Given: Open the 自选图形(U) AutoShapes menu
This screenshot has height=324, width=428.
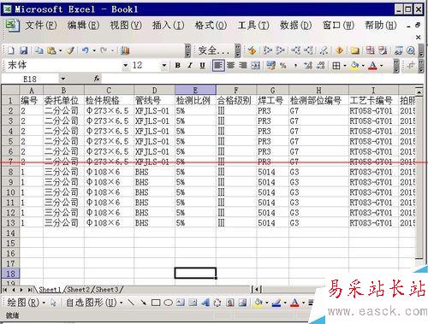Looking at the screenshot, I should tap(94, 303).
